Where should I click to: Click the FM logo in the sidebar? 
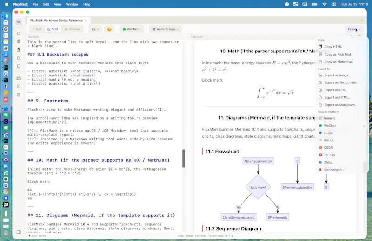[19, 22]
